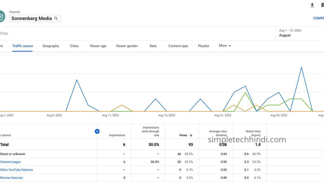Click the Views sort arrow
The image size is (324, 182).
point(191,135)
